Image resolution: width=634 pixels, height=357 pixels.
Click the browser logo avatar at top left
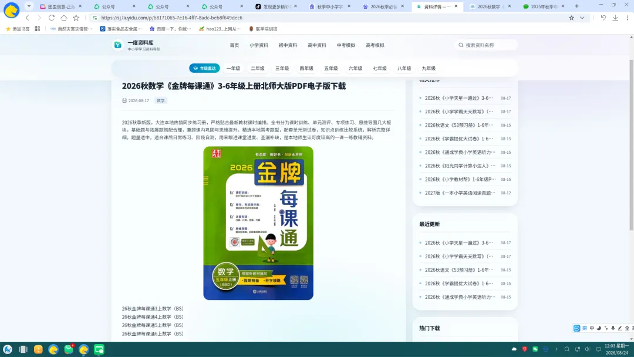point(11,10)
